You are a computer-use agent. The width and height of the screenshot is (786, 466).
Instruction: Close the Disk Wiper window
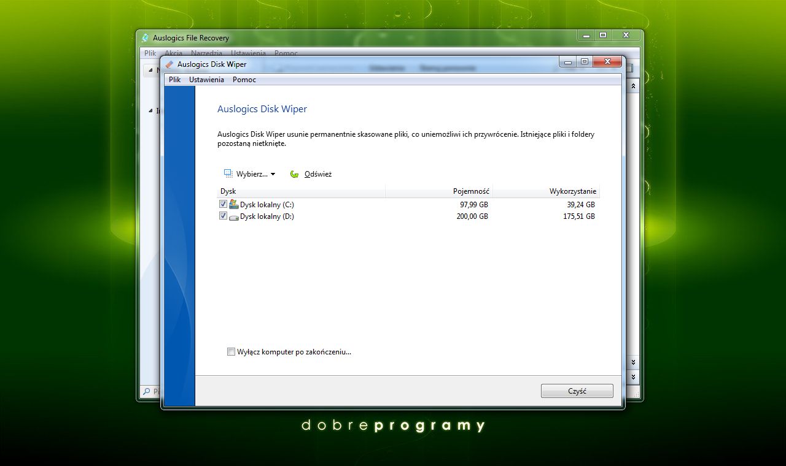click(x=607, y=62)
